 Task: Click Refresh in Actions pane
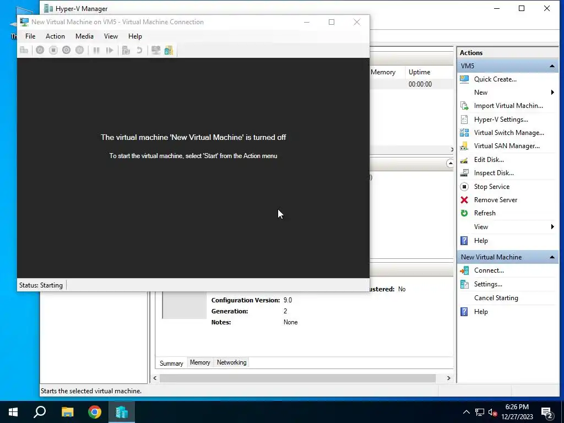point(485,213)
